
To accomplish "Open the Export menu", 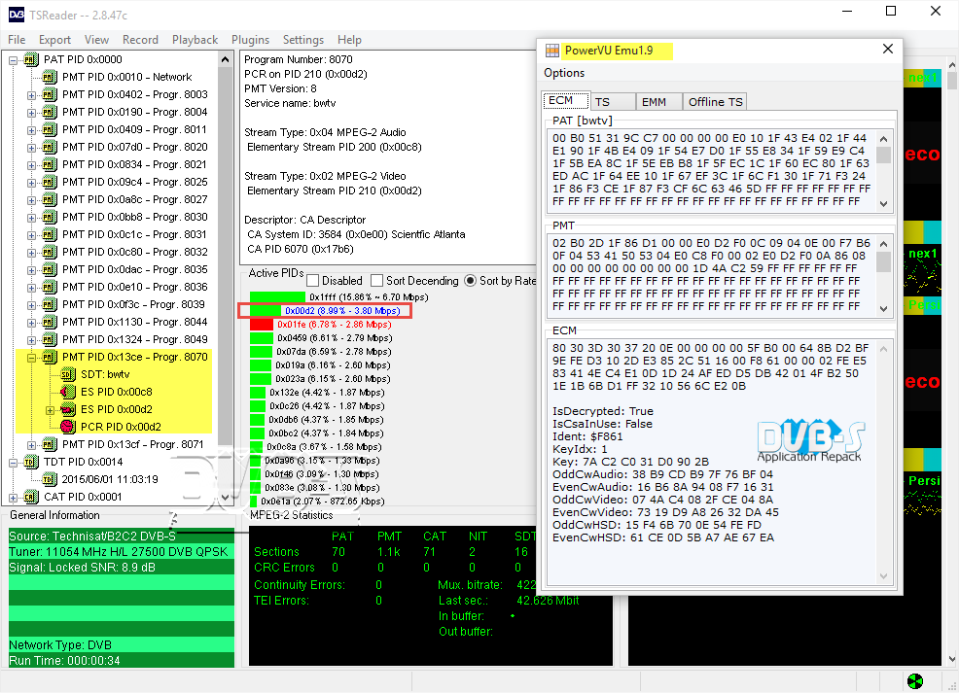I will coord(55,40).
